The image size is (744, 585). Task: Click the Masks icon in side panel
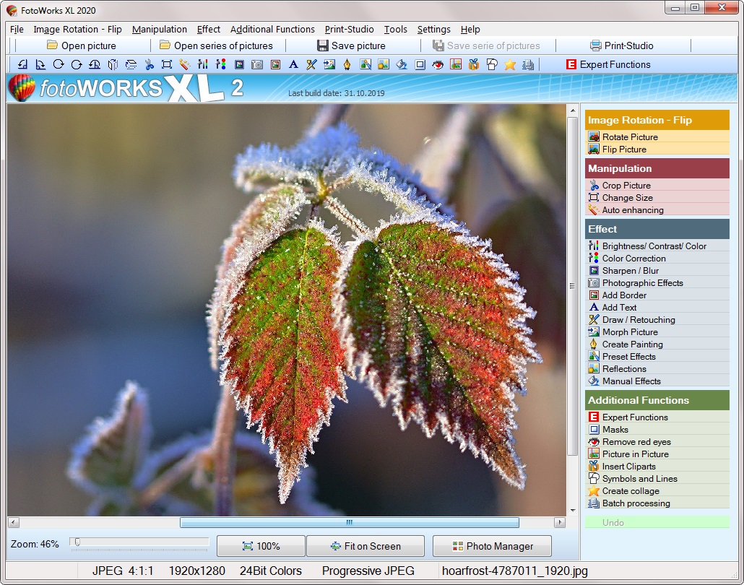click(x=594, y=430)
